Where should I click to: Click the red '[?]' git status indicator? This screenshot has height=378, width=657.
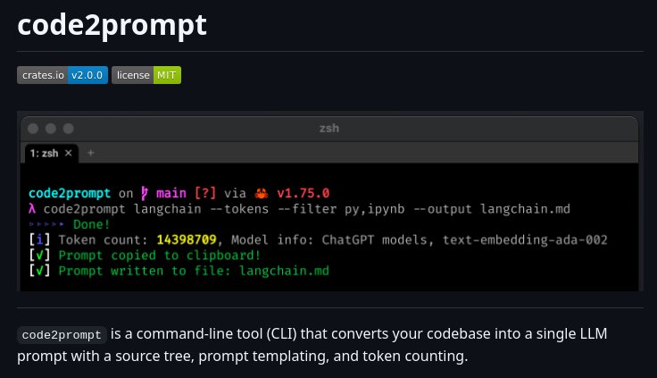(x=205, y=193)
